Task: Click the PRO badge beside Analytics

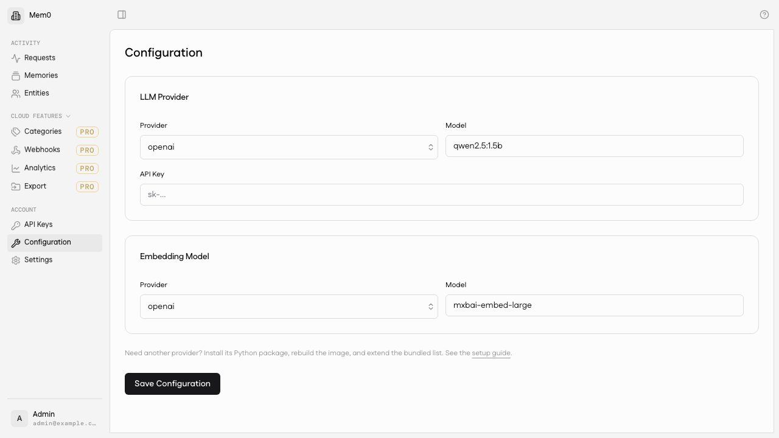Action: tap(87, 169)
